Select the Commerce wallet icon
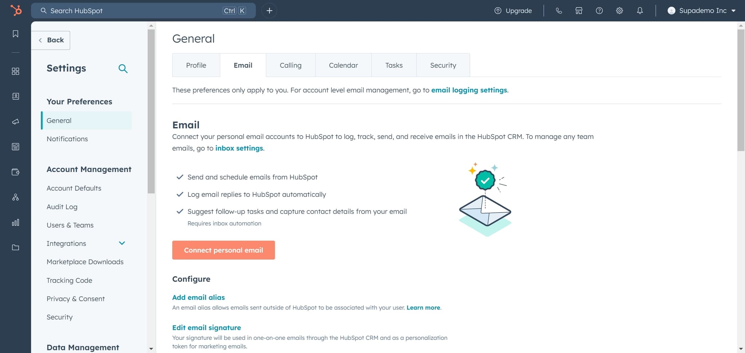The image size is (745, 353). tap(15, 172)
